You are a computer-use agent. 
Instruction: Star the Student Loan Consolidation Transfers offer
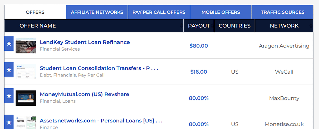click(9, 70)
